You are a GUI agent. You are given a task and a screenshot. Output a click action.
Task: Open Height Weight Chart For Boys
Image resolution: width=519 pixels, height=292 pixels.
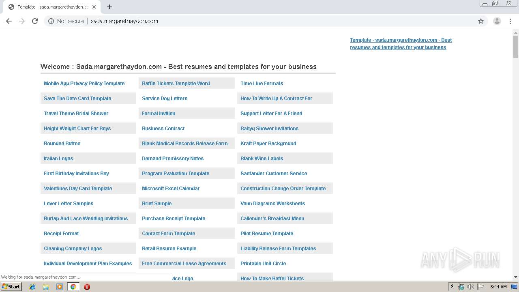tap(77, 128)
